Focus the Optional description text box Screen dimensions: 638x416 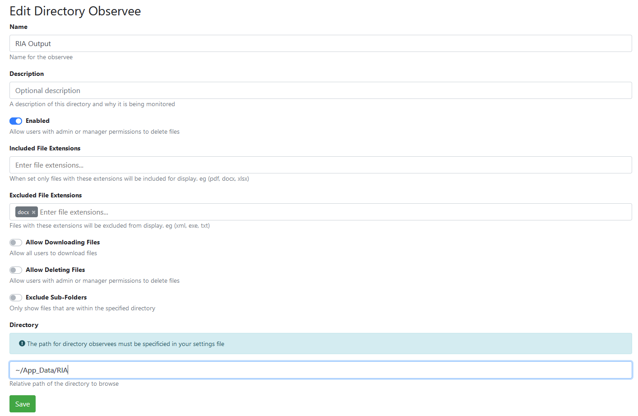(320, 91)
